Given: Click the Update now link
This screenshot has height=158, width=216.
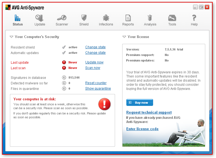Looking at the screenshot, I should [94, 62].
